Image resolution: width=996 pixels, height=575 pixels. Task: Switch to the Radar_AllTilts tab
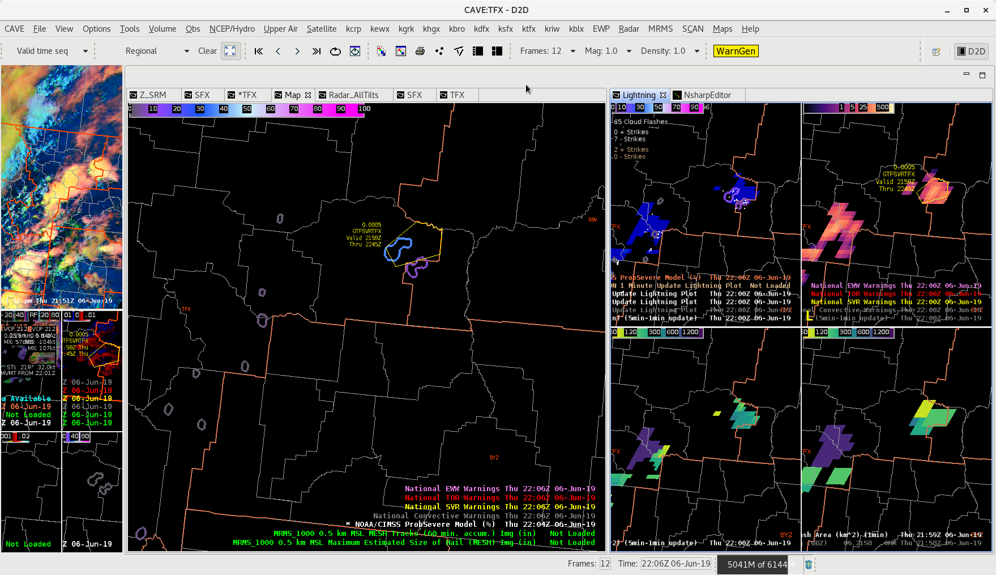pos(353,95)
